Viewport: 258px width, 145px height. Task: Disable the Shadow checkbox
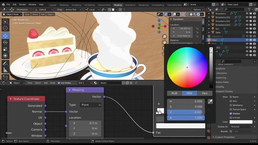click(231, 114)
